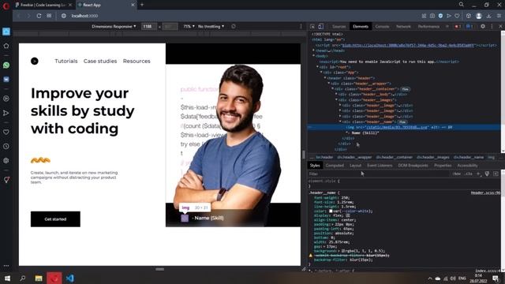Click the address bar heart bookmark icon

(x=457, y=16)
